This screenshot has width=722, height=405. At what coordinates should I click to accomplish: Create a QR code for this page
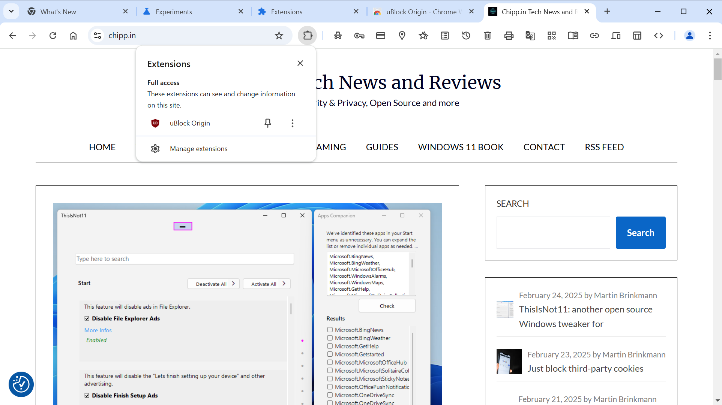coord(551,36)
